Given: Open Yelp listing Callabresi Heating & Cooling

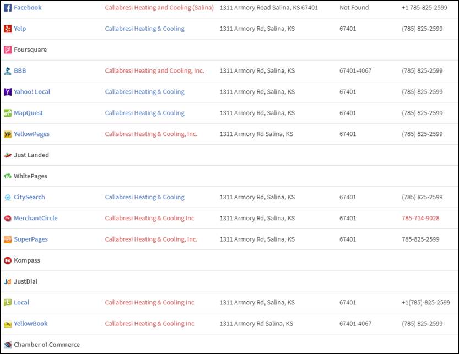Looking at the screenshot, I should click(x=144, y=29).
